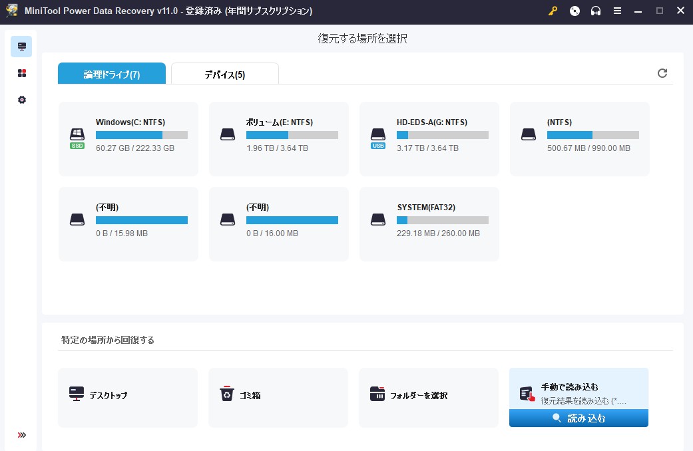Click the bootable media disc icon

575,11
